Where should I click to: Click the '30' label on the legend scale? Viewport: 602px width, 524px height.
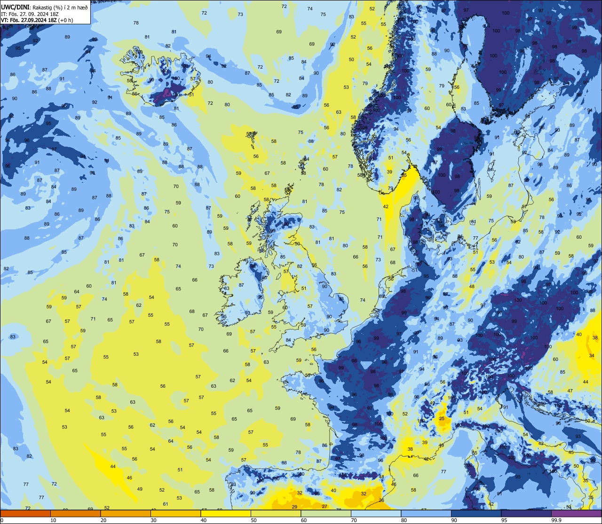(154, 520)
